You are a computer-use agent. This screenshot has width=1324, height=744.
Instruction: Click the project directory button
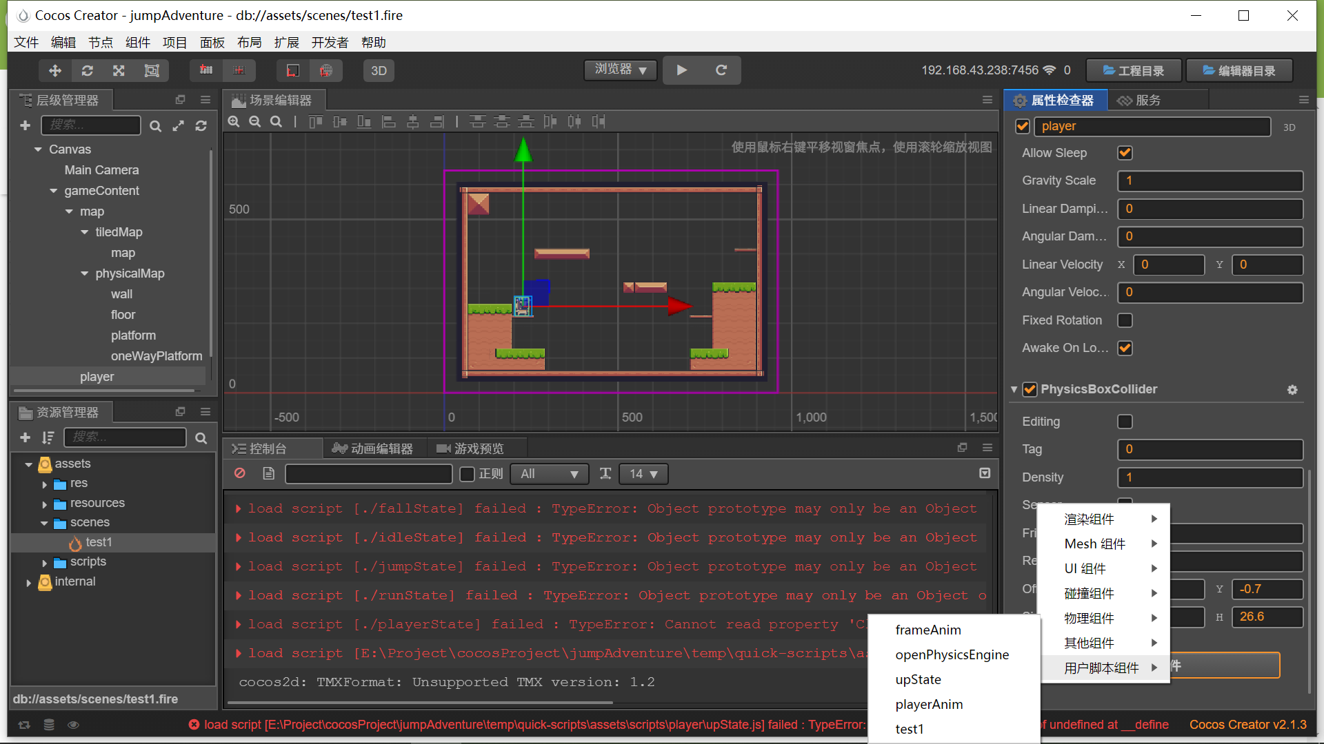tap(1133, 70)
